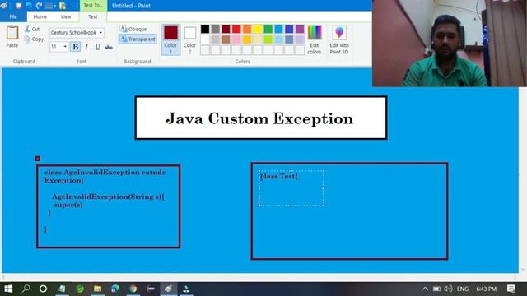Open Windows taskbar search

26,289
